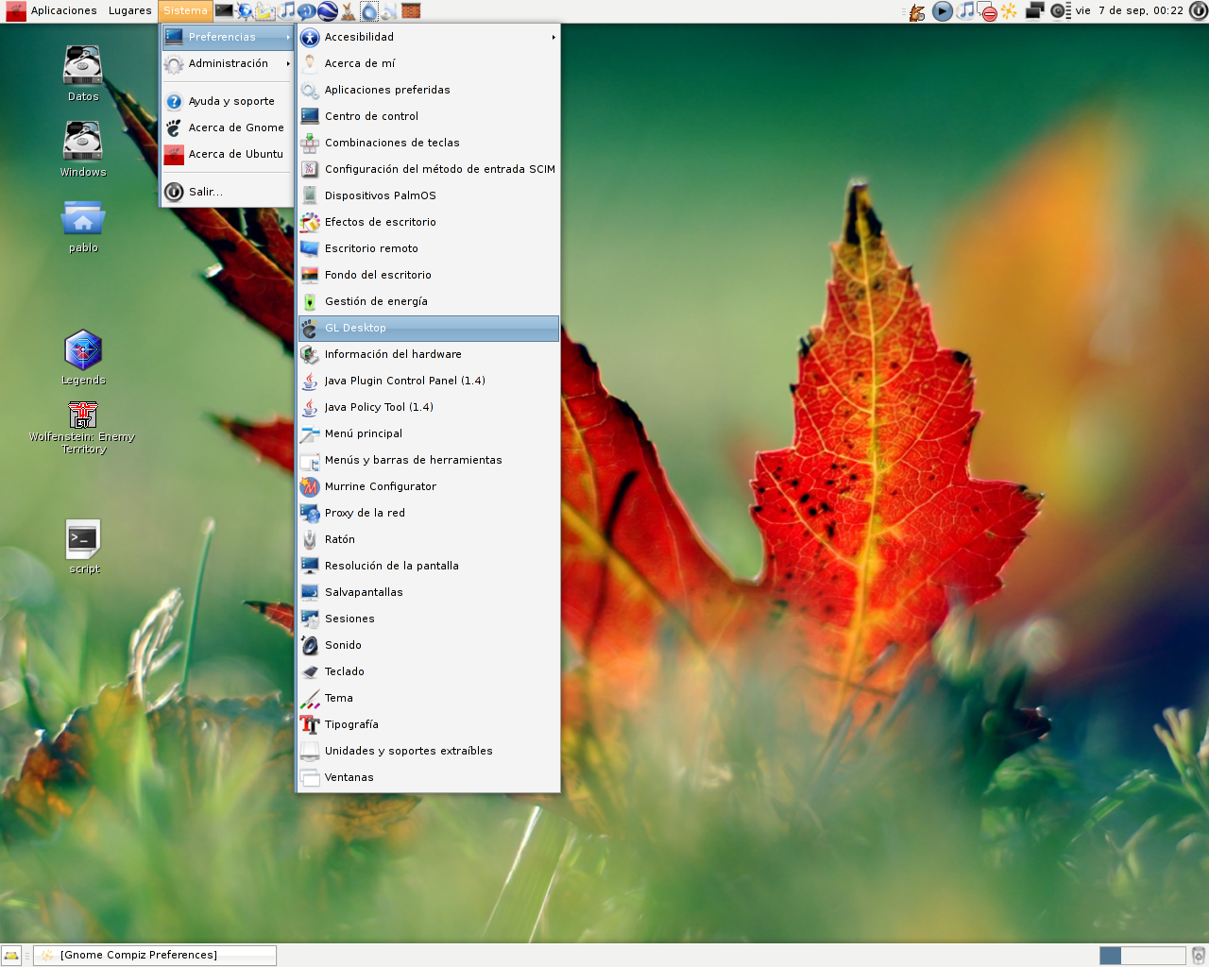Open the Datos drive desktop icon

pos(83,74)
